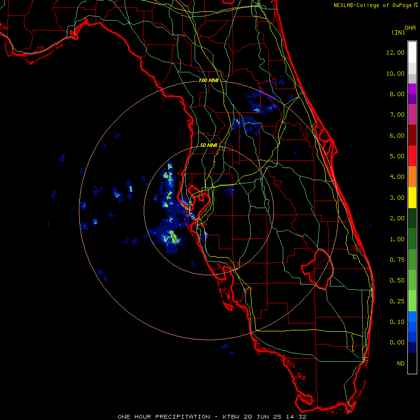Click the 12.00 legend value
Viewport: 420px width, 420px height.
coord(395,52)
